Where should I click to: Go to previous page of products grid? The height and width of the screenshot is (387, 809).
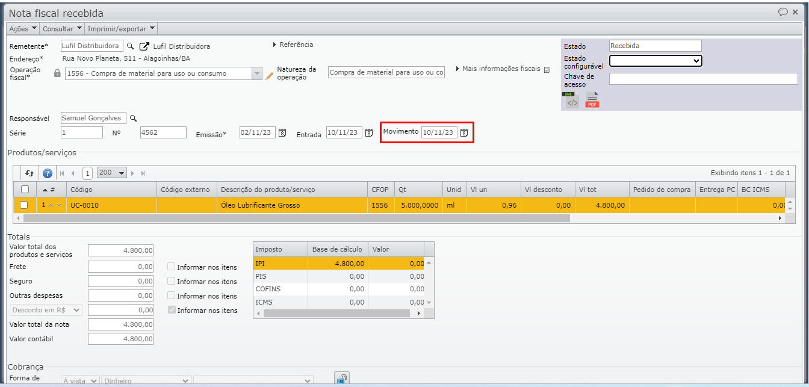73,173
